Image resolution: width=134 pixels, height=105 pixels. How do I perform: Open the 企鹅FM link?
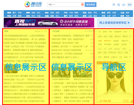click(114, 57)
